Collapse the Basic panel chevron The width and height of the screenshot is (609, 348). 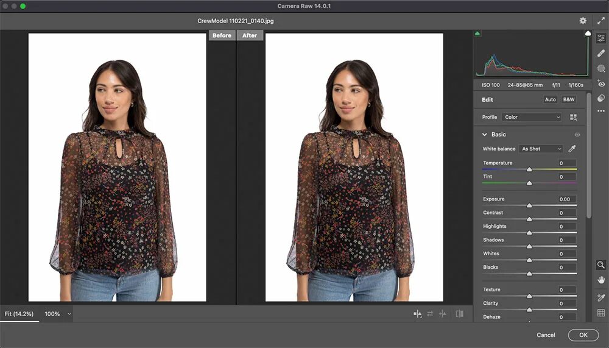point(484,135)
